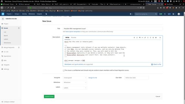Open Firefox downloads panel

coord(158,8)
